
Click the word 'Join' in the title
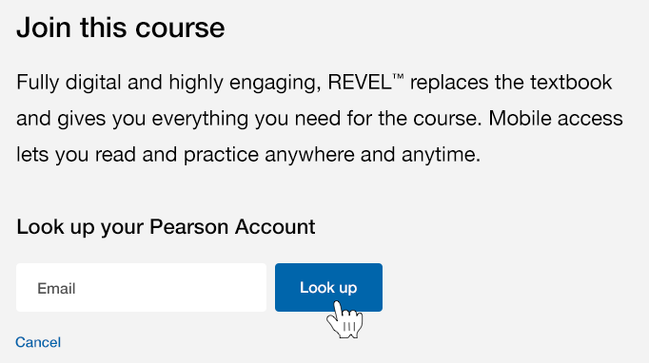tap(44, 28)
